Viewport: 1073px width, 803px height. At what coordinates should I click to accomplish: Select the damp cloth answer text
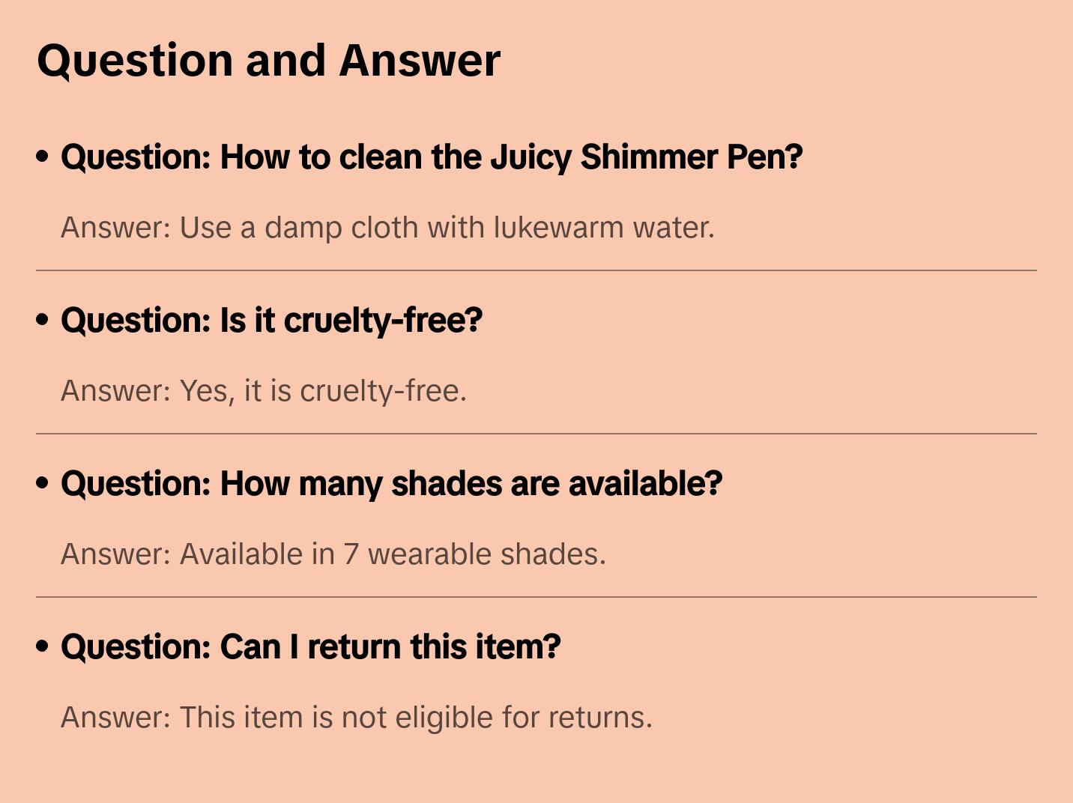pos(387,228)
